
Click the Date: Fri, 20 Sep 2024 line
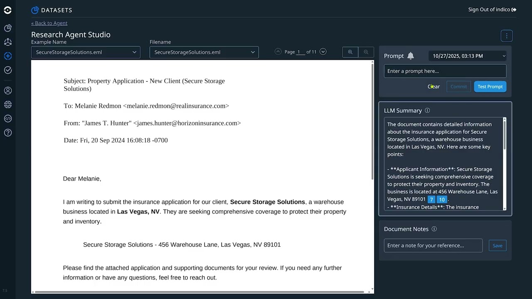pos(116,140)
